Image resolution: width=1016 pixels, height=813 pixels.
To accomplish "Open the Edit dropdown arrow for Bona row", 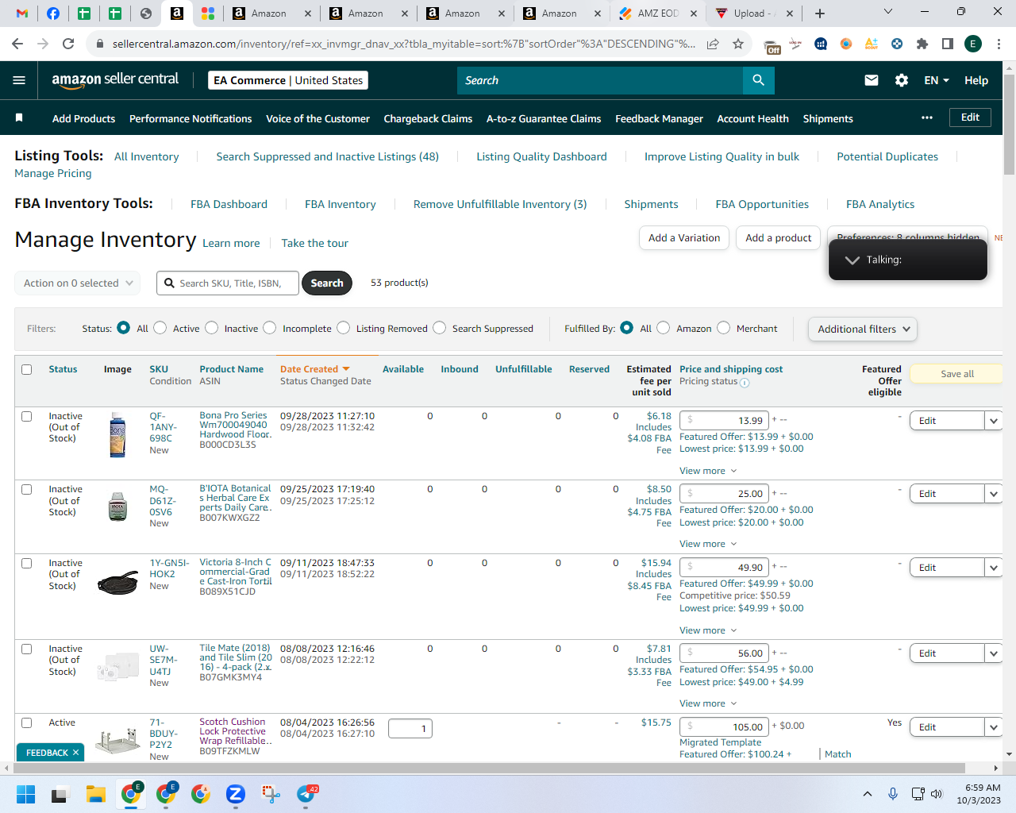I will [x=994, y=421].
